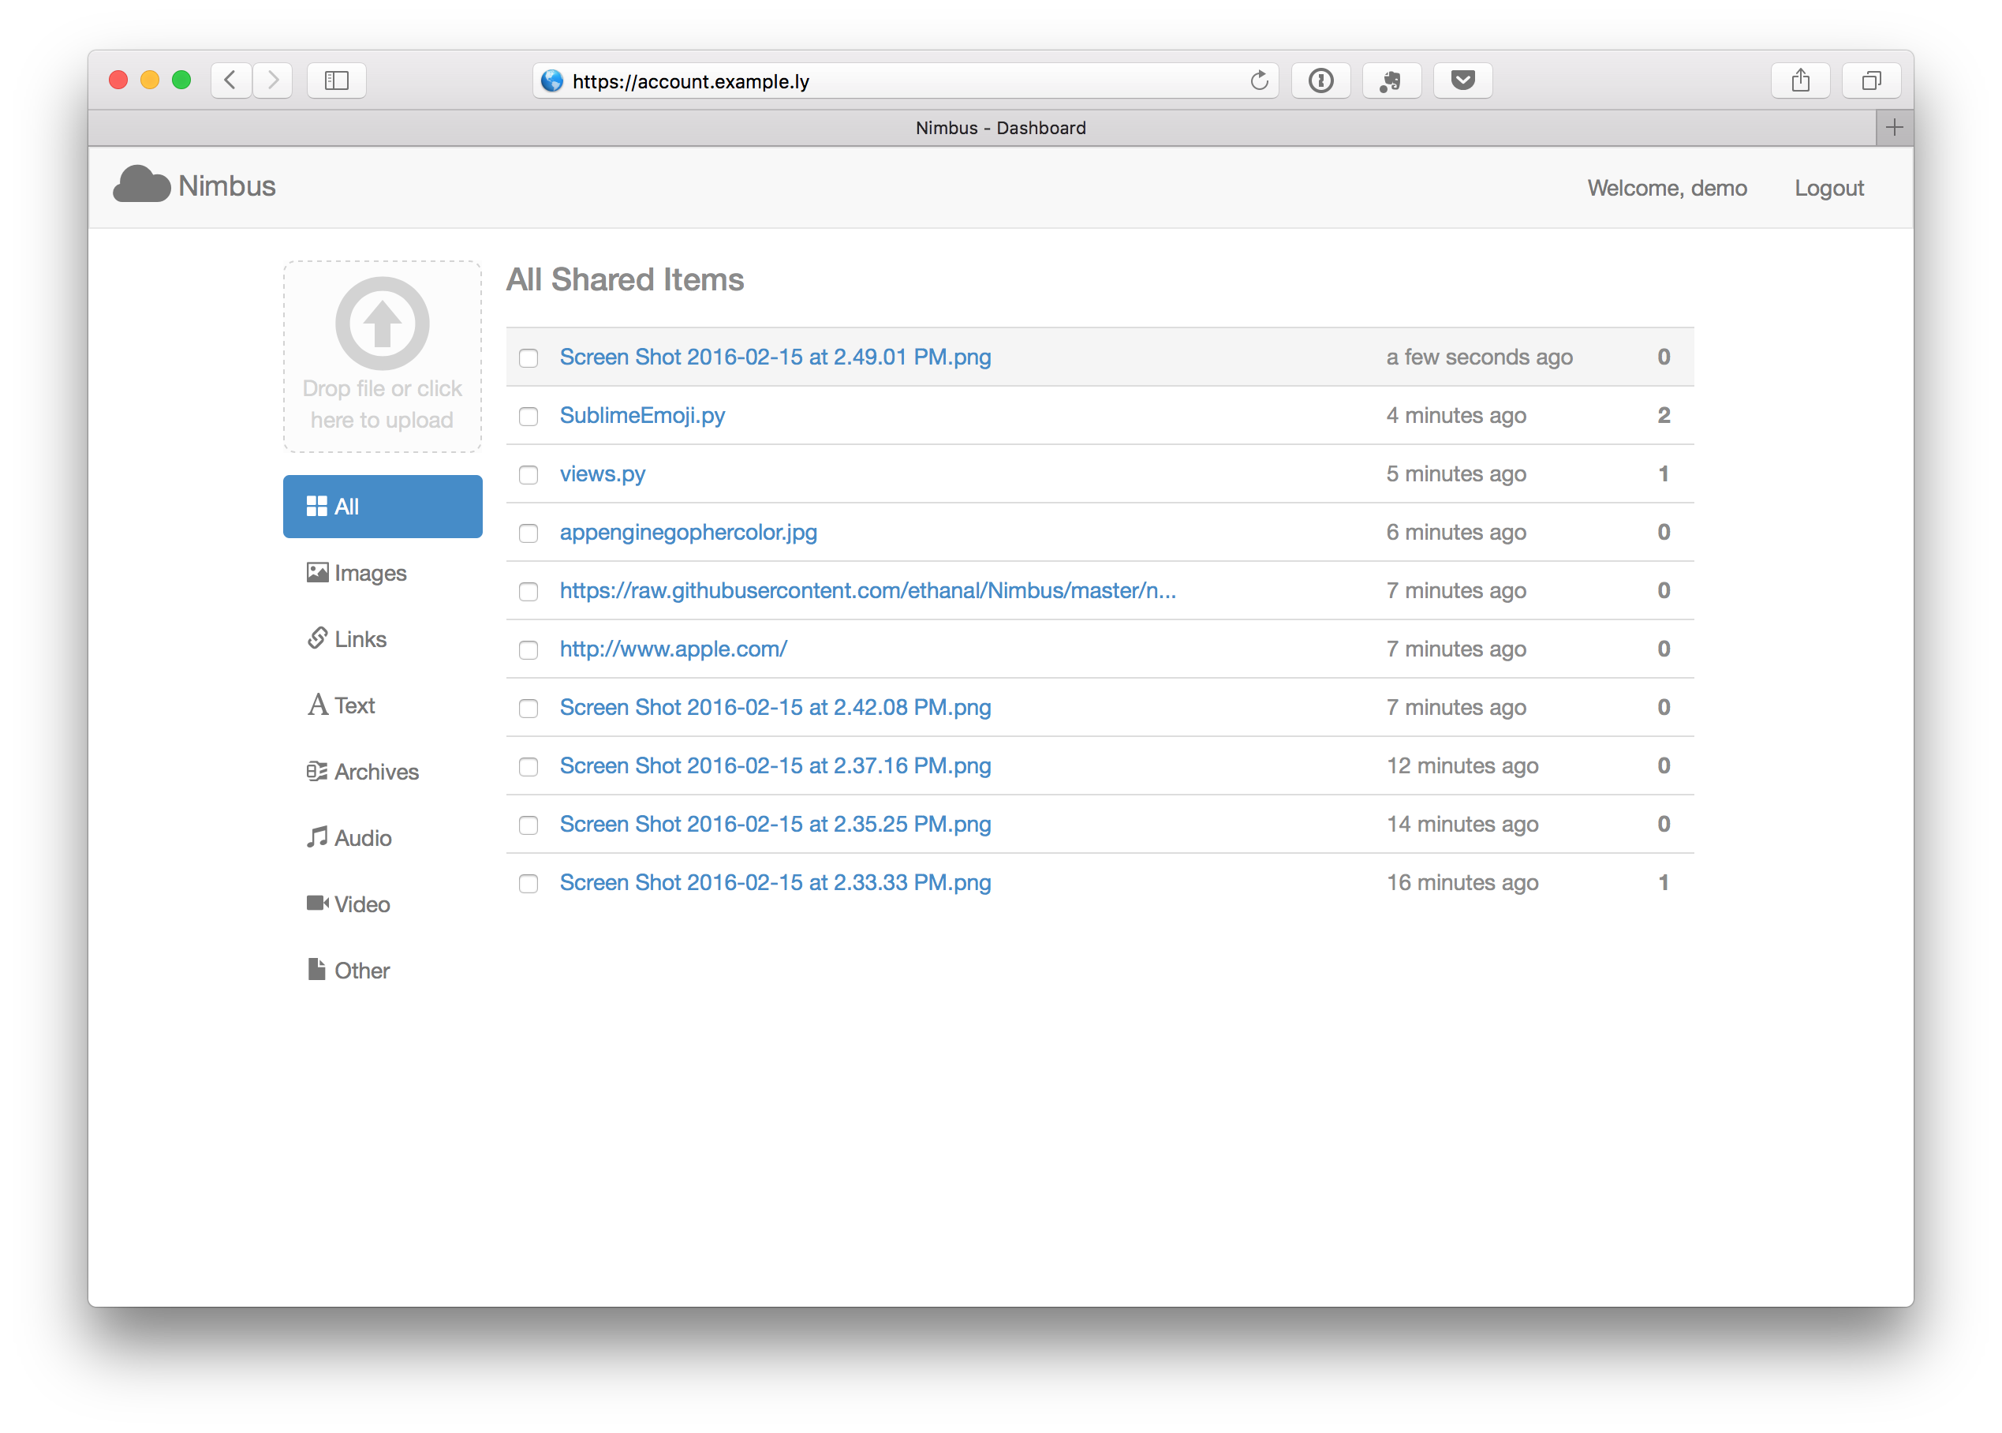Viewport: 2002px width, 1433px height.
Task: Select checkbox for appenginegophercolor.jpg
Action: [x=529, y=533]
